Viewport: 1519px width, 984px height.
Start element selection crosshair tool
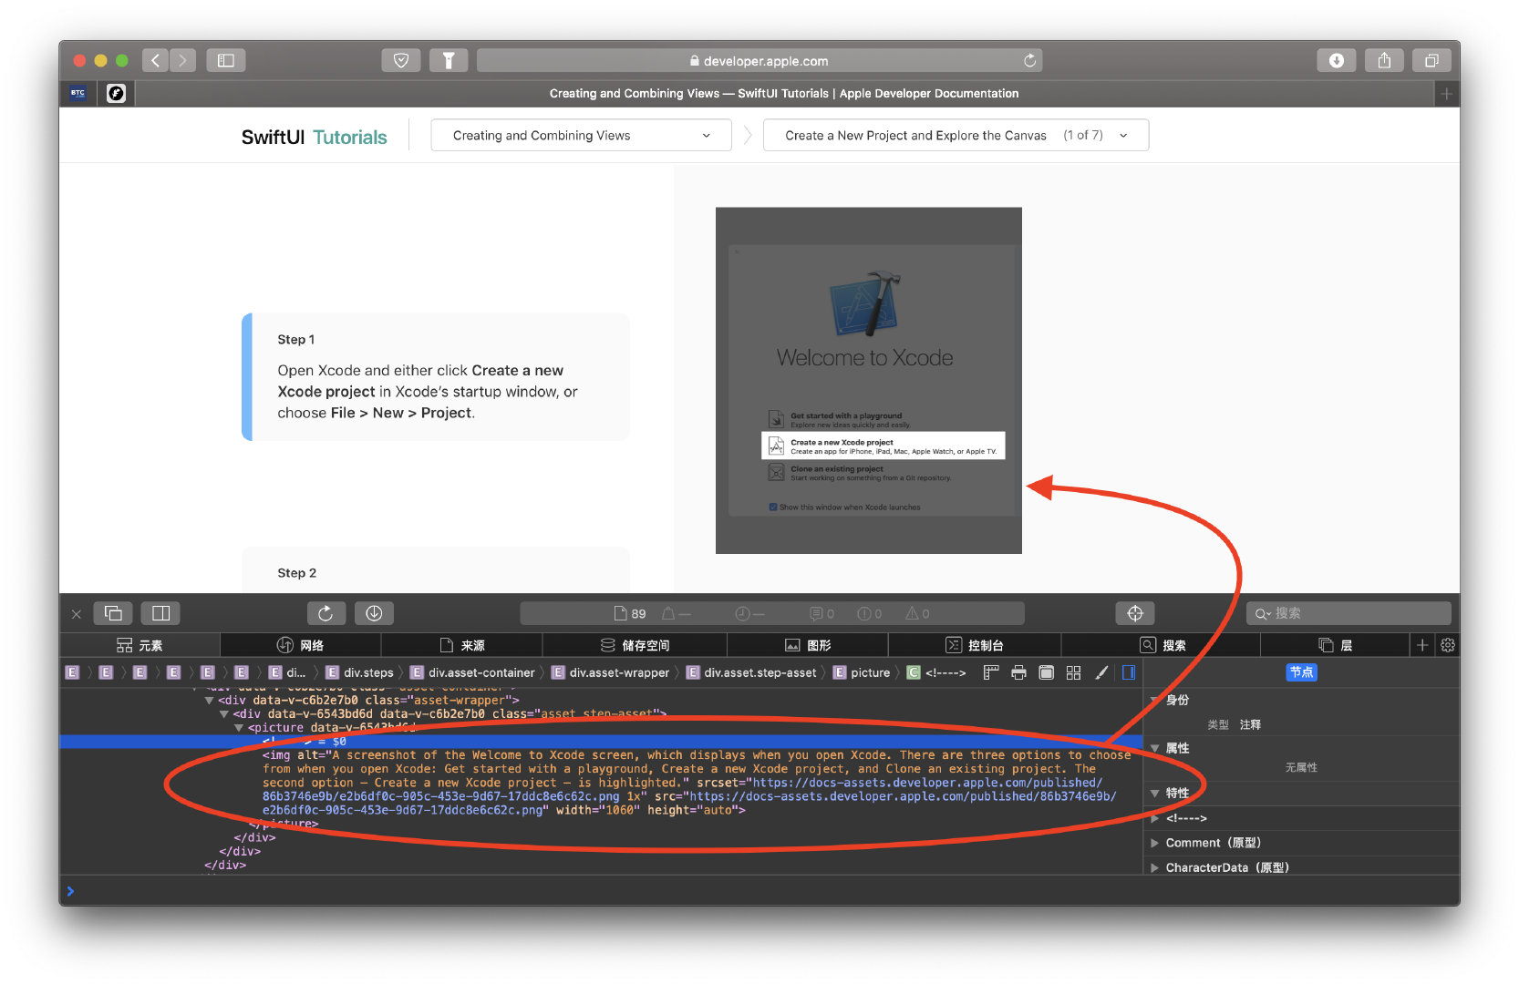(x=1135, y=613)
